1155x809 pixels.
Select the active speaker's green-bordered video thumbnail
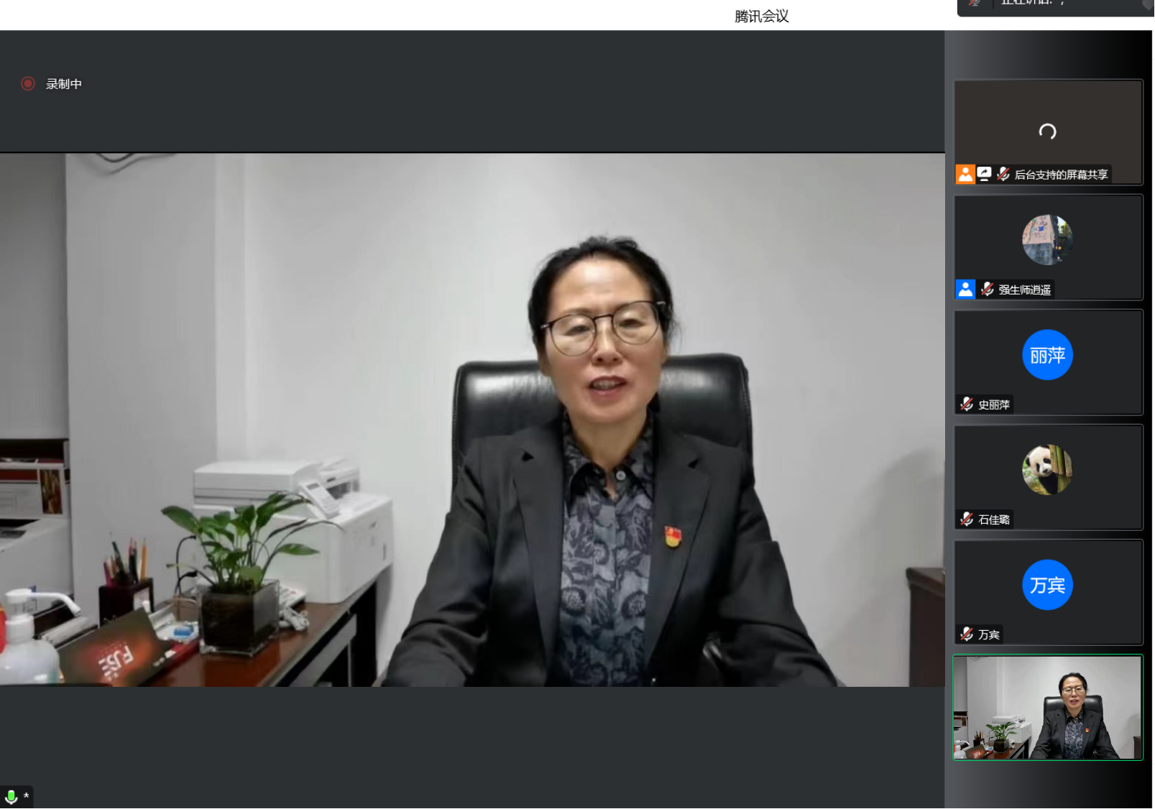tap(1048, 707)
